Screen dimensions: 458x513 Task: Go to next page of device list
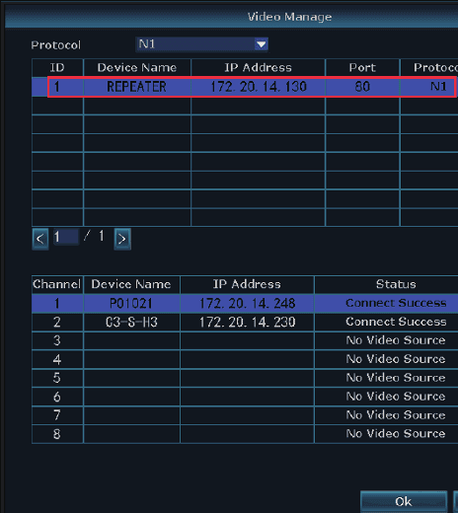click(x=122, y=239)
